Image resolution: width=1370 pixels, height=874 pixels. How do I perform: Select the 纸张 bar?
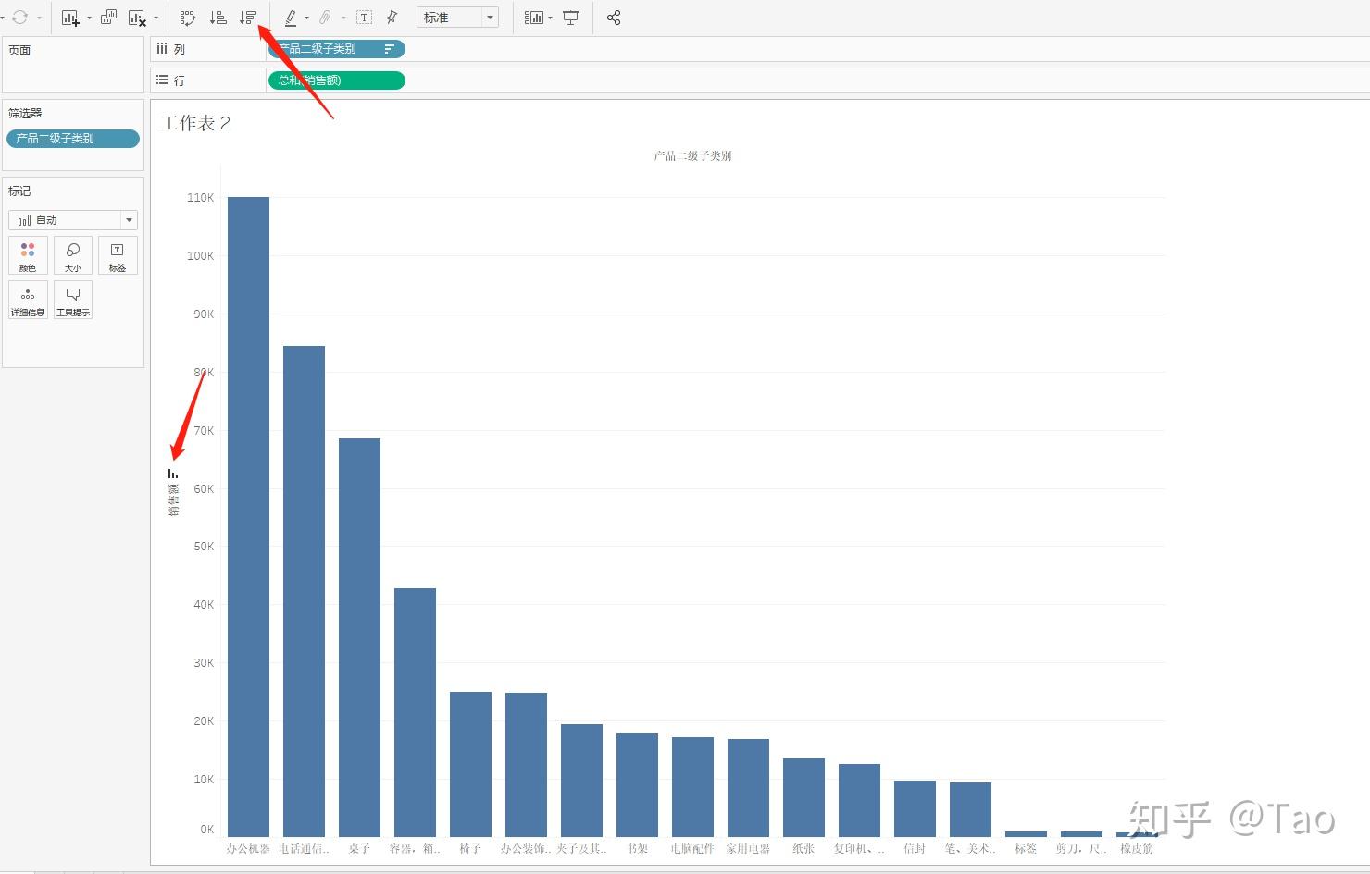(803, 798)
